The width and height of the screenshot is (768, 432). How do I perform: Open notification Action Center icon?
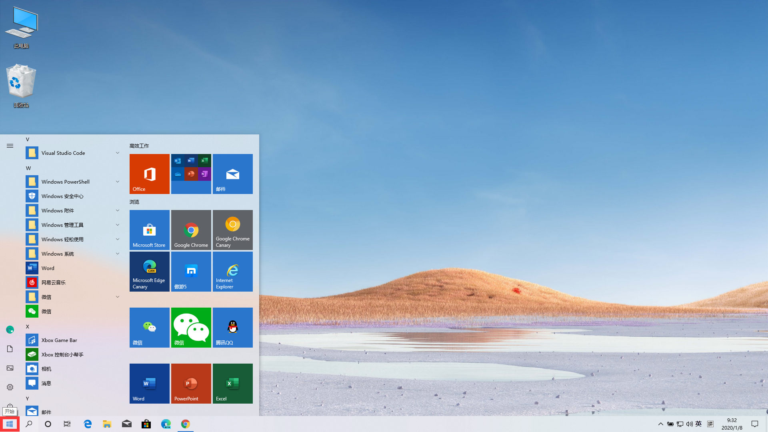pyautogui.click(x=755, y=424)
